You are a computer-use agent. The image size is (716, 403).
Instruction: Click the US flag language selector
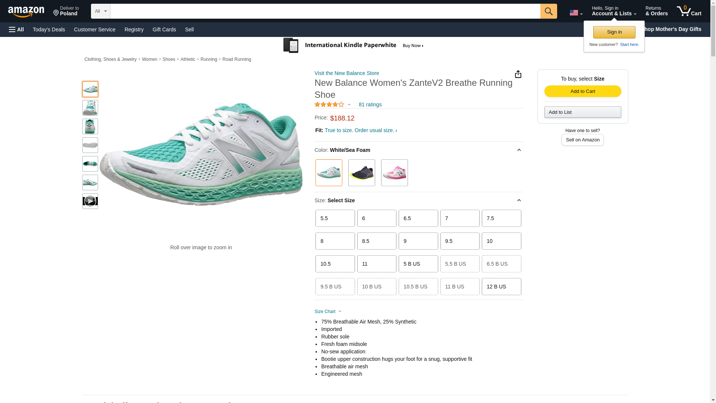pyautogui.click(x=575, y=13)
